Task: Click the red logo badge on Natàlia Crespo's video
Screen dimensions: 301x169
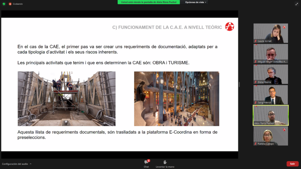Action: click(x=284, y=130)
